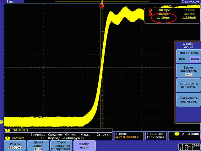Image resolution: width=201 pixels, height=151 pixels.
Task: Click the channel 1 badge beside 50.0mВΩ
Action: (8, 131)
